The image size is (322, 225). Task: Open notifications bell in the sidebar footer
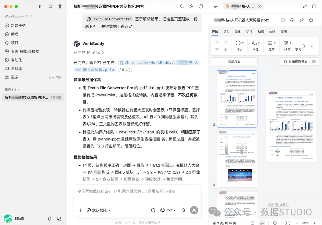coord(50,219)
